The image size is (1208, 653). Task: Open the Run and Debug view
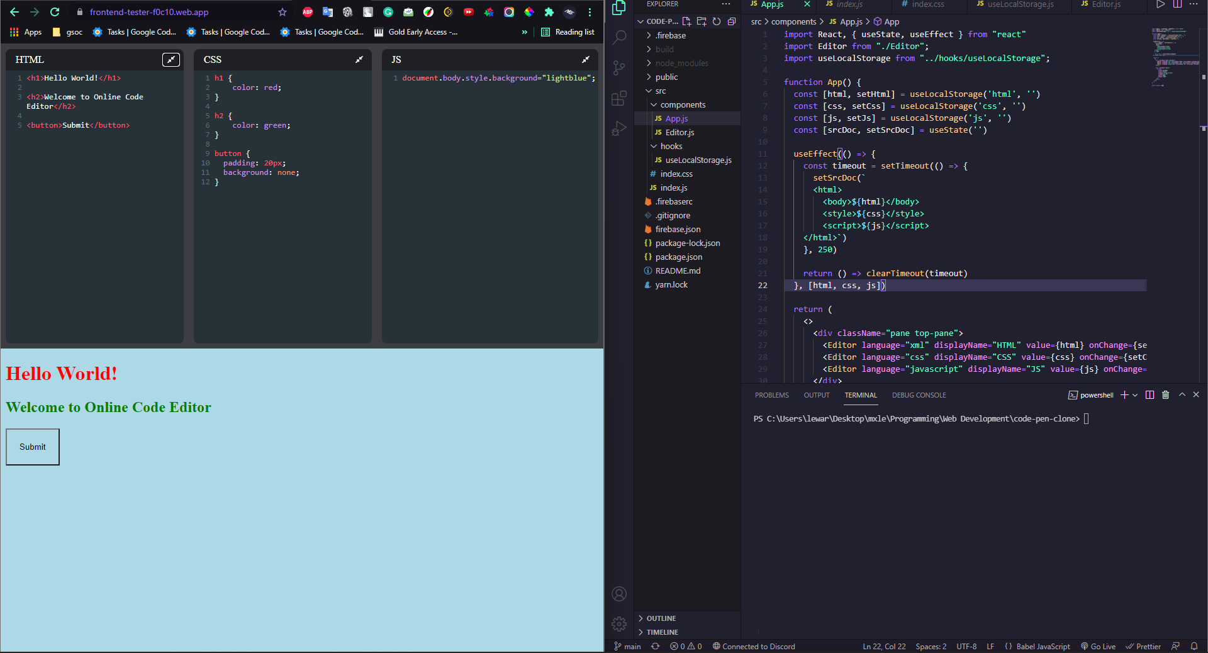coord(619,128)
